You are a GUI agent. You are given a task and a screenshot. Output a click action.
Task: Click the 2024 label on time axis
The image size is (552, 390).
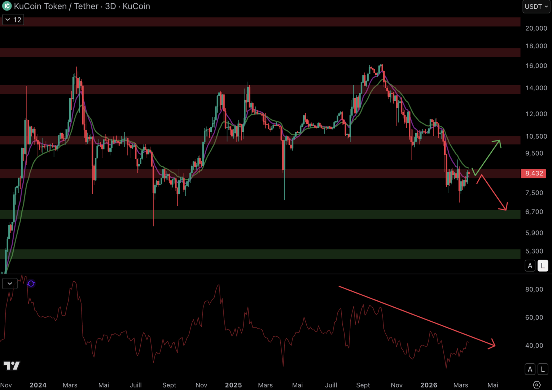click(38, 385)
